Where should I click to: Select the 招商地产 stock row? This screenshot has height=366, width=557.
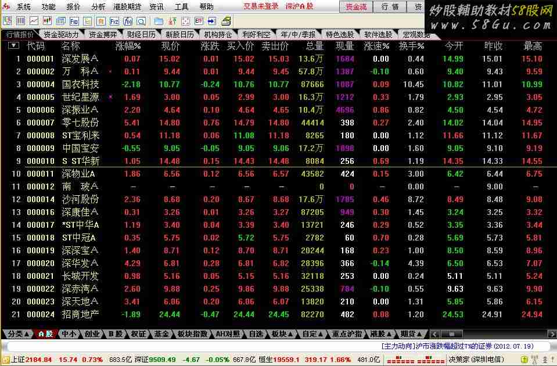pos(279,314)
